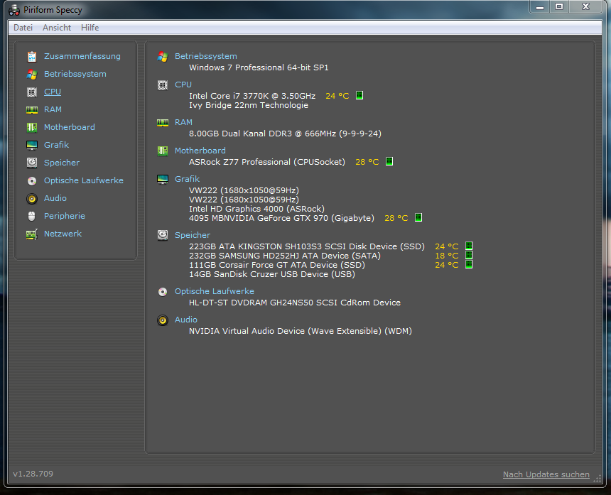This screenshot has width=611, height=495.
Task: Click the Motherboard icon in the sidebar
Action: tap(31, 127)
